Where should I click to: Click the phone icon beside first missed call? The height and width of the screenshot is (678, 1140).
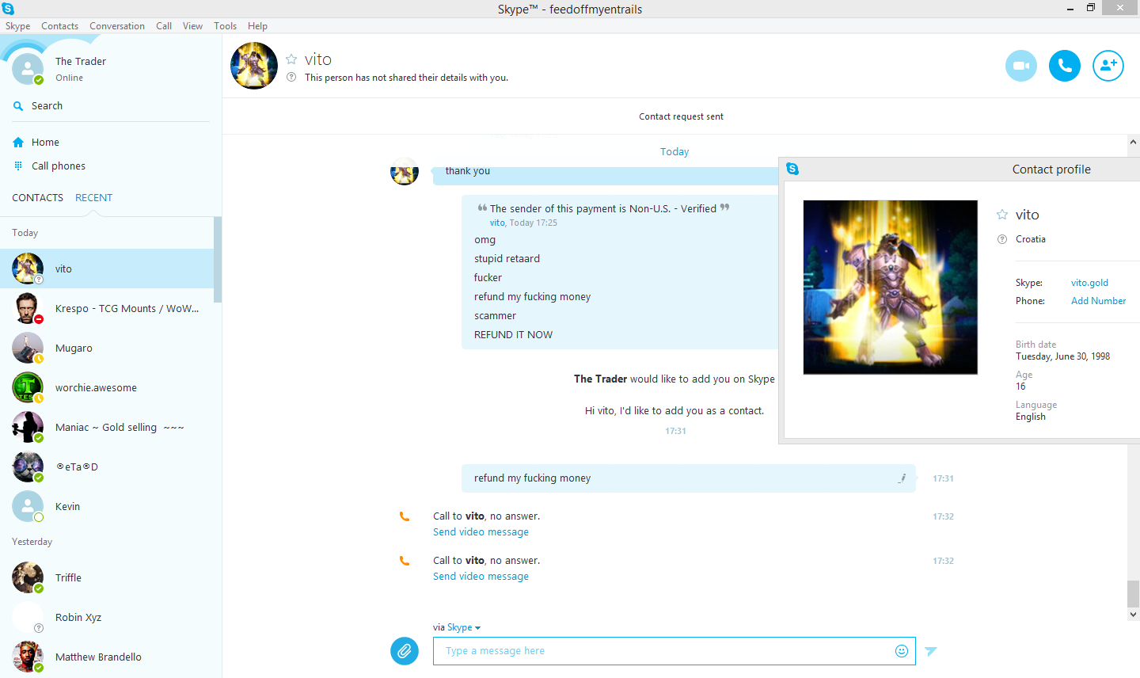pos(405,516)
